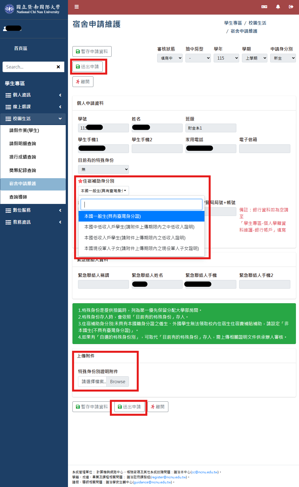Expand the 線上選課 chevron
The height and width of the screenshot is (487, 299).
coord(60,107)
